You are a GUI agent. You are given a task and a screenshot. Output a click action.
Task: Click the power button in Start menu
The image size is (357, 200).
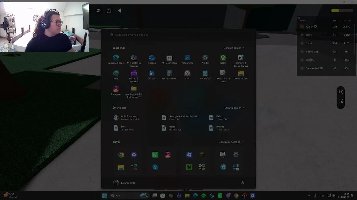coord(242,183)
